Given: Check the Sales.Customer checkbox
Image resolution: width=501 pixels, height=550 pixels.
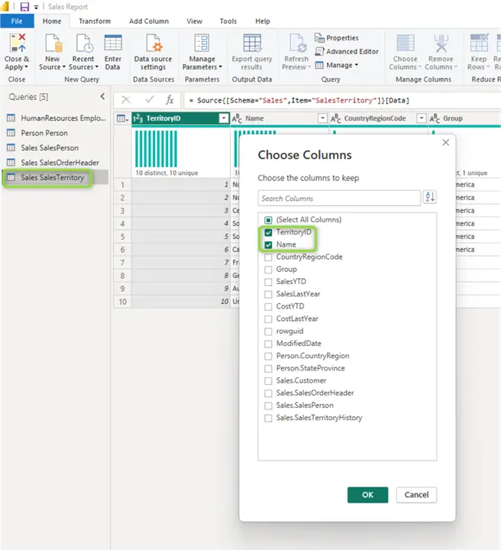Looking at the screenshot, I should [x=268, y=381].
